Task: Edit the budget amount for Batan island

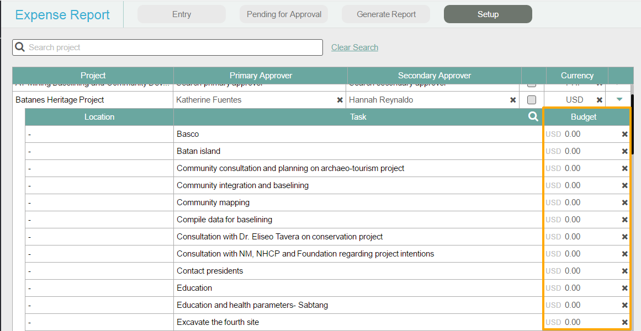Action: coord(588,151)
